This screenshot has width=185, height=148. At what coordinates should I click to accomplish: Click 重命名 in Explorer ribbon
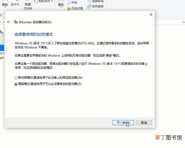[x=15, y=4]
